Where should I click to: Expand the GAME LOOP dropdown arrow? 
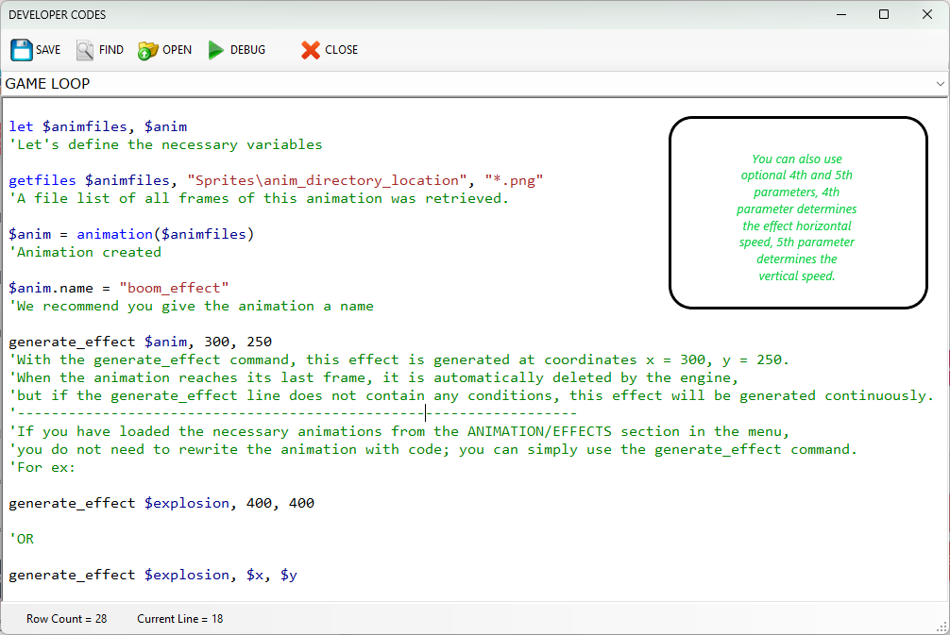pyautogui.click(x=940, y=84)
